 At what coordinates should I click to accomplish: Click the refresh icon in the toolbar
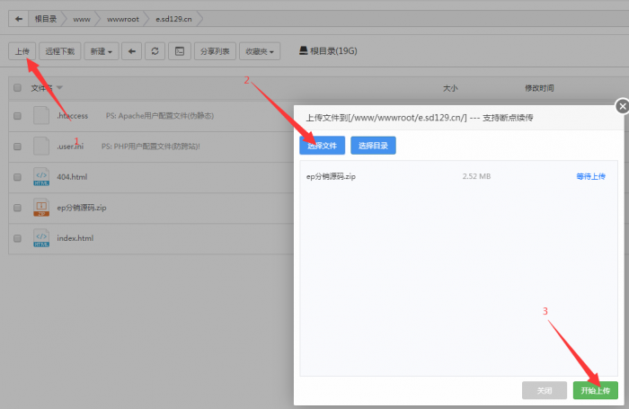156,51
